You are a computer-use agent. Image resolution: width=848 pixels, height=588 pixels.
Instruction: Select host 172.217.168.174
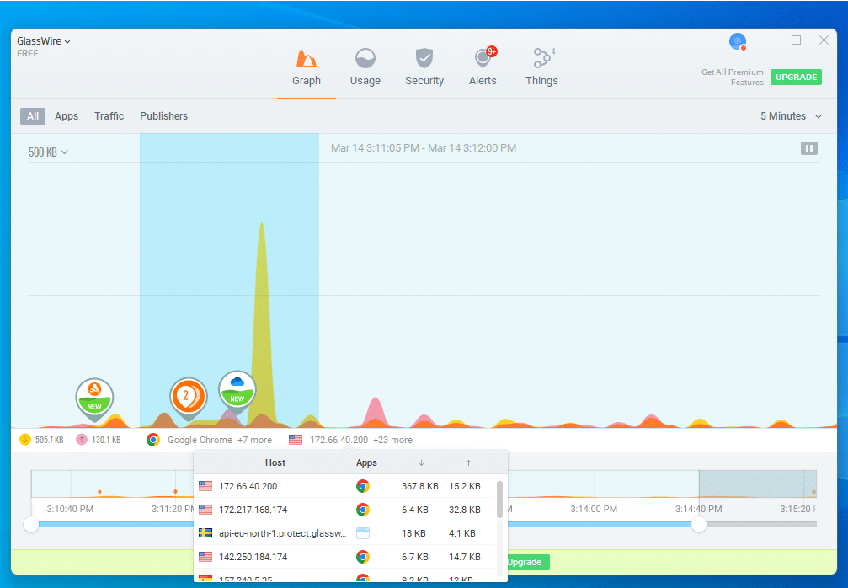tap(253, 510)
